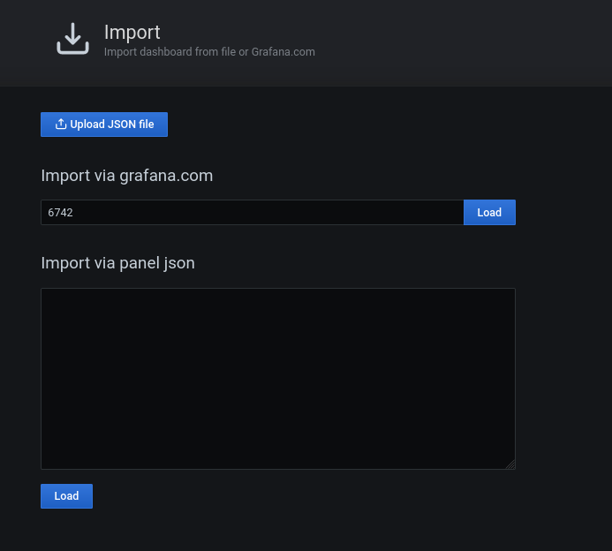The width and height of the screenshot is (612, 551).
Task: Click the resize grip on the json textarea
Action: 510,464
